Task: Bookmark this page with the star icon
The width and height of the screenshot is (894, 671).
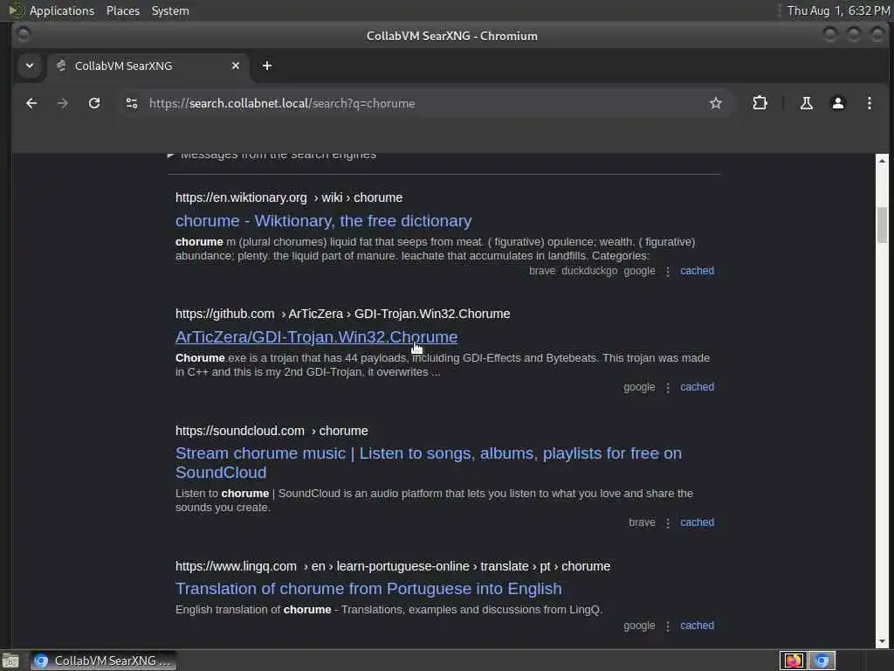Action: click(716, 103)
